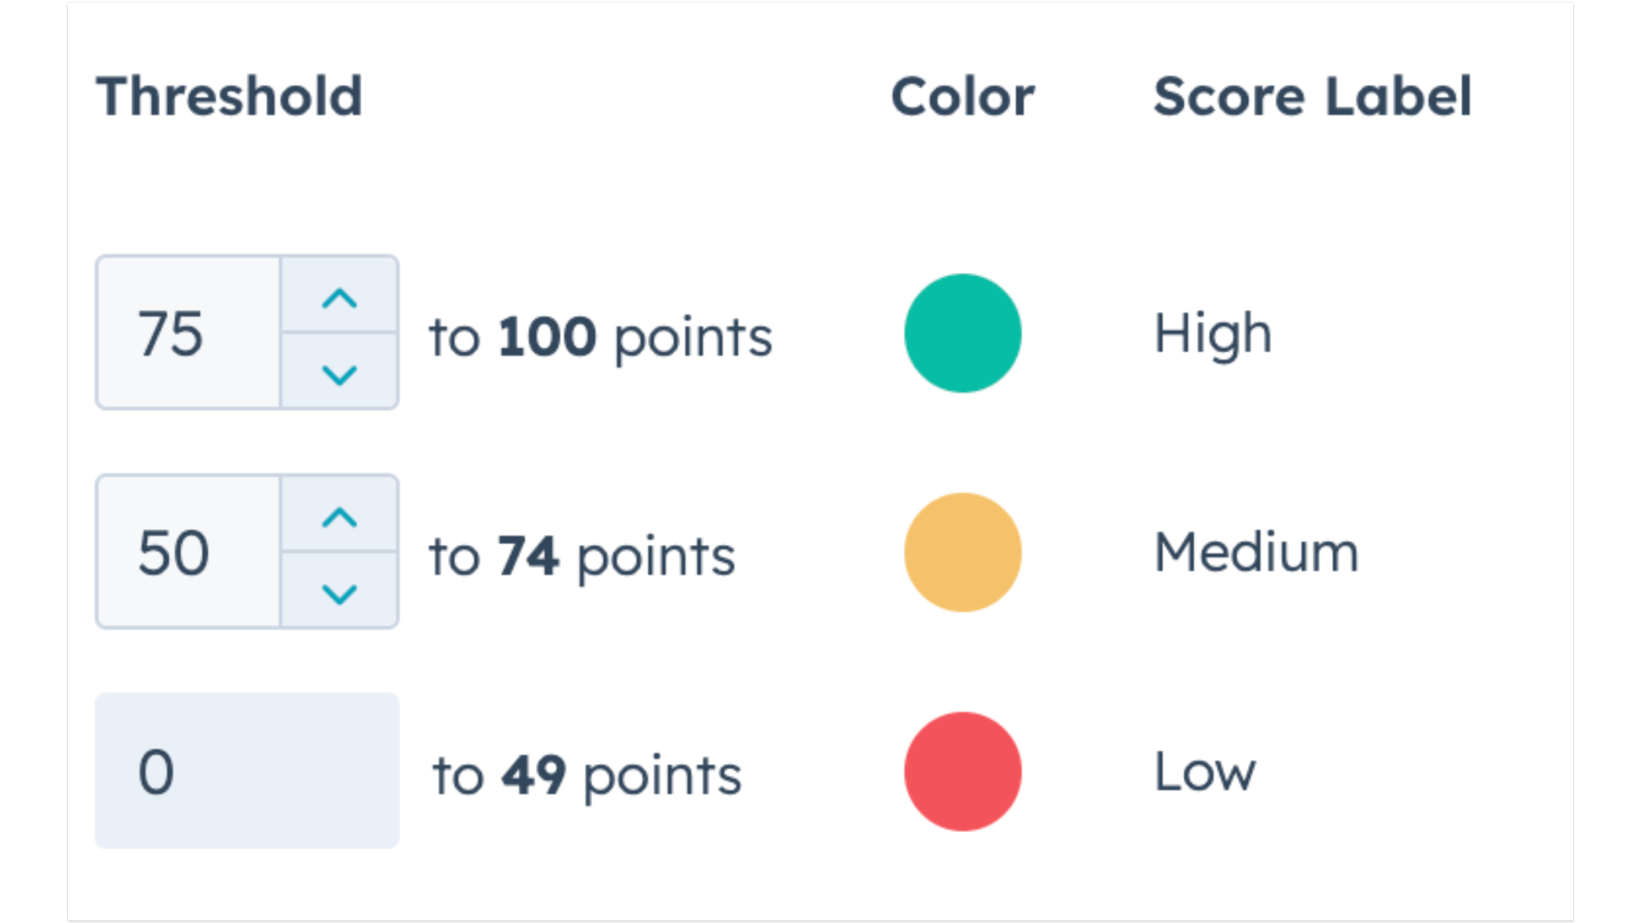Click the stepper up arrow beside 75
The height and width of the screenshot is (923, 1641).
(x=340, y=296)
